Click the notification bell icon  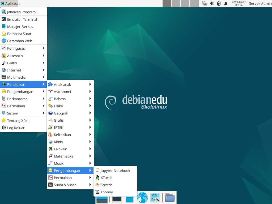click(x=226, y=3)
